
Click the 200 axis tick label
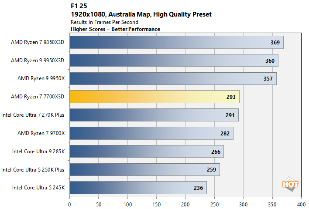click(185, 205)
